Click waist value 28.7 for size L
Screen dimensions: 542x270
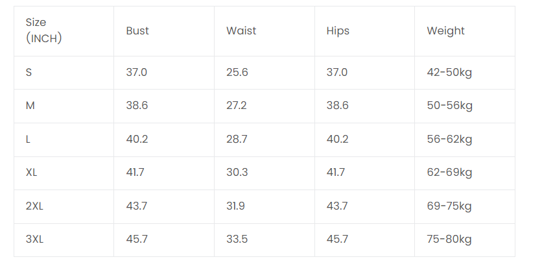[237, 139]
